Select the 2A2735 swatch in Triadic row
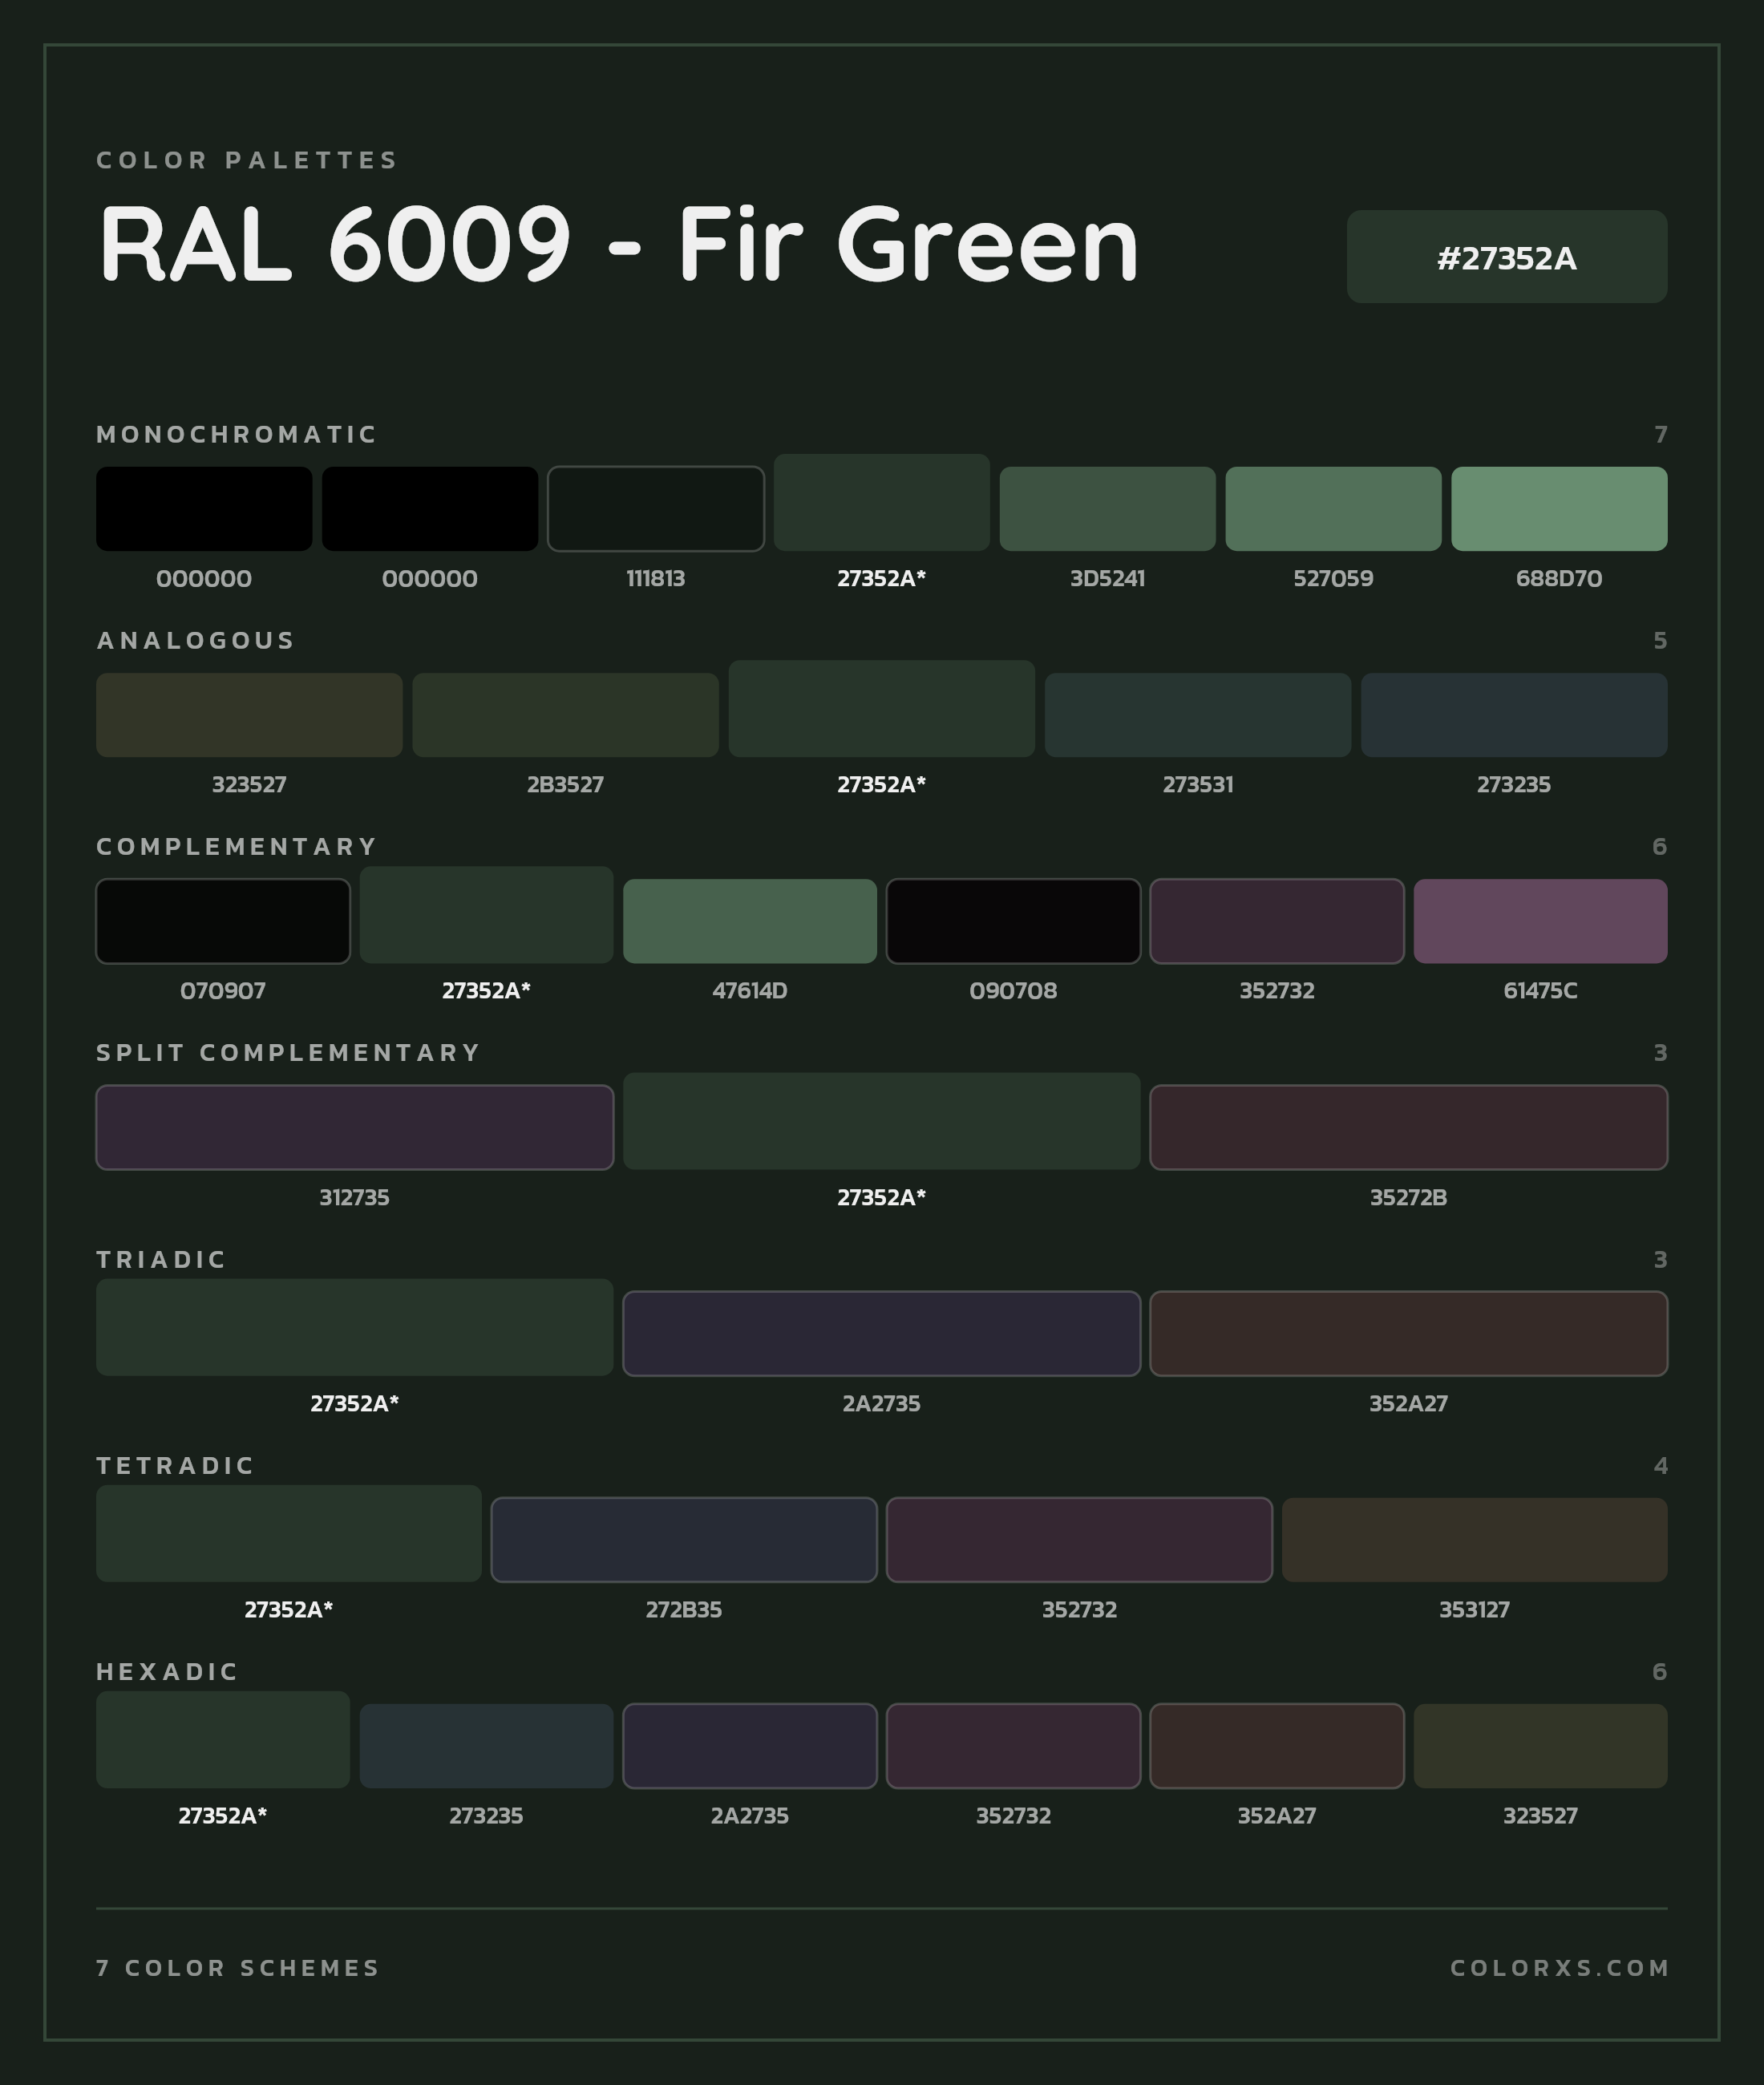 882,1333
